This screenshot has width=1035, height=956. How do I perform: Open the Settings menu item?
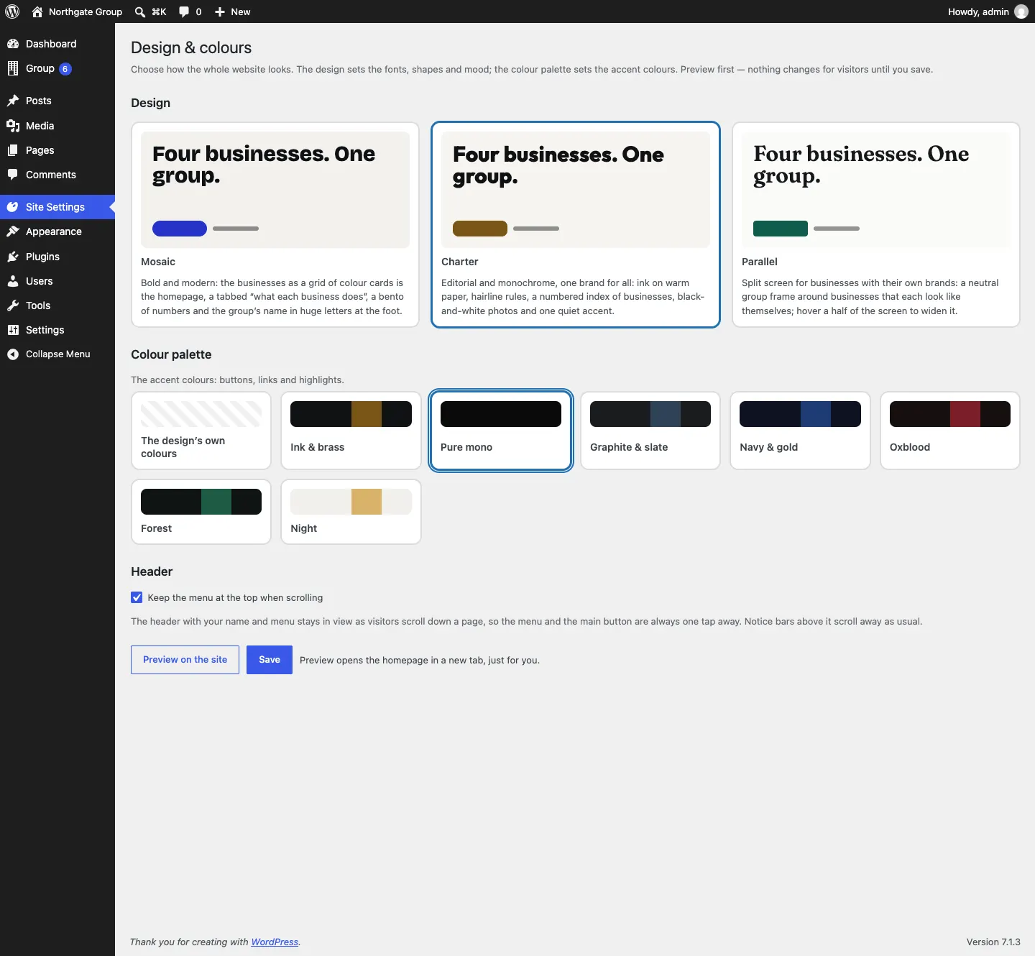tap(57, 330)
